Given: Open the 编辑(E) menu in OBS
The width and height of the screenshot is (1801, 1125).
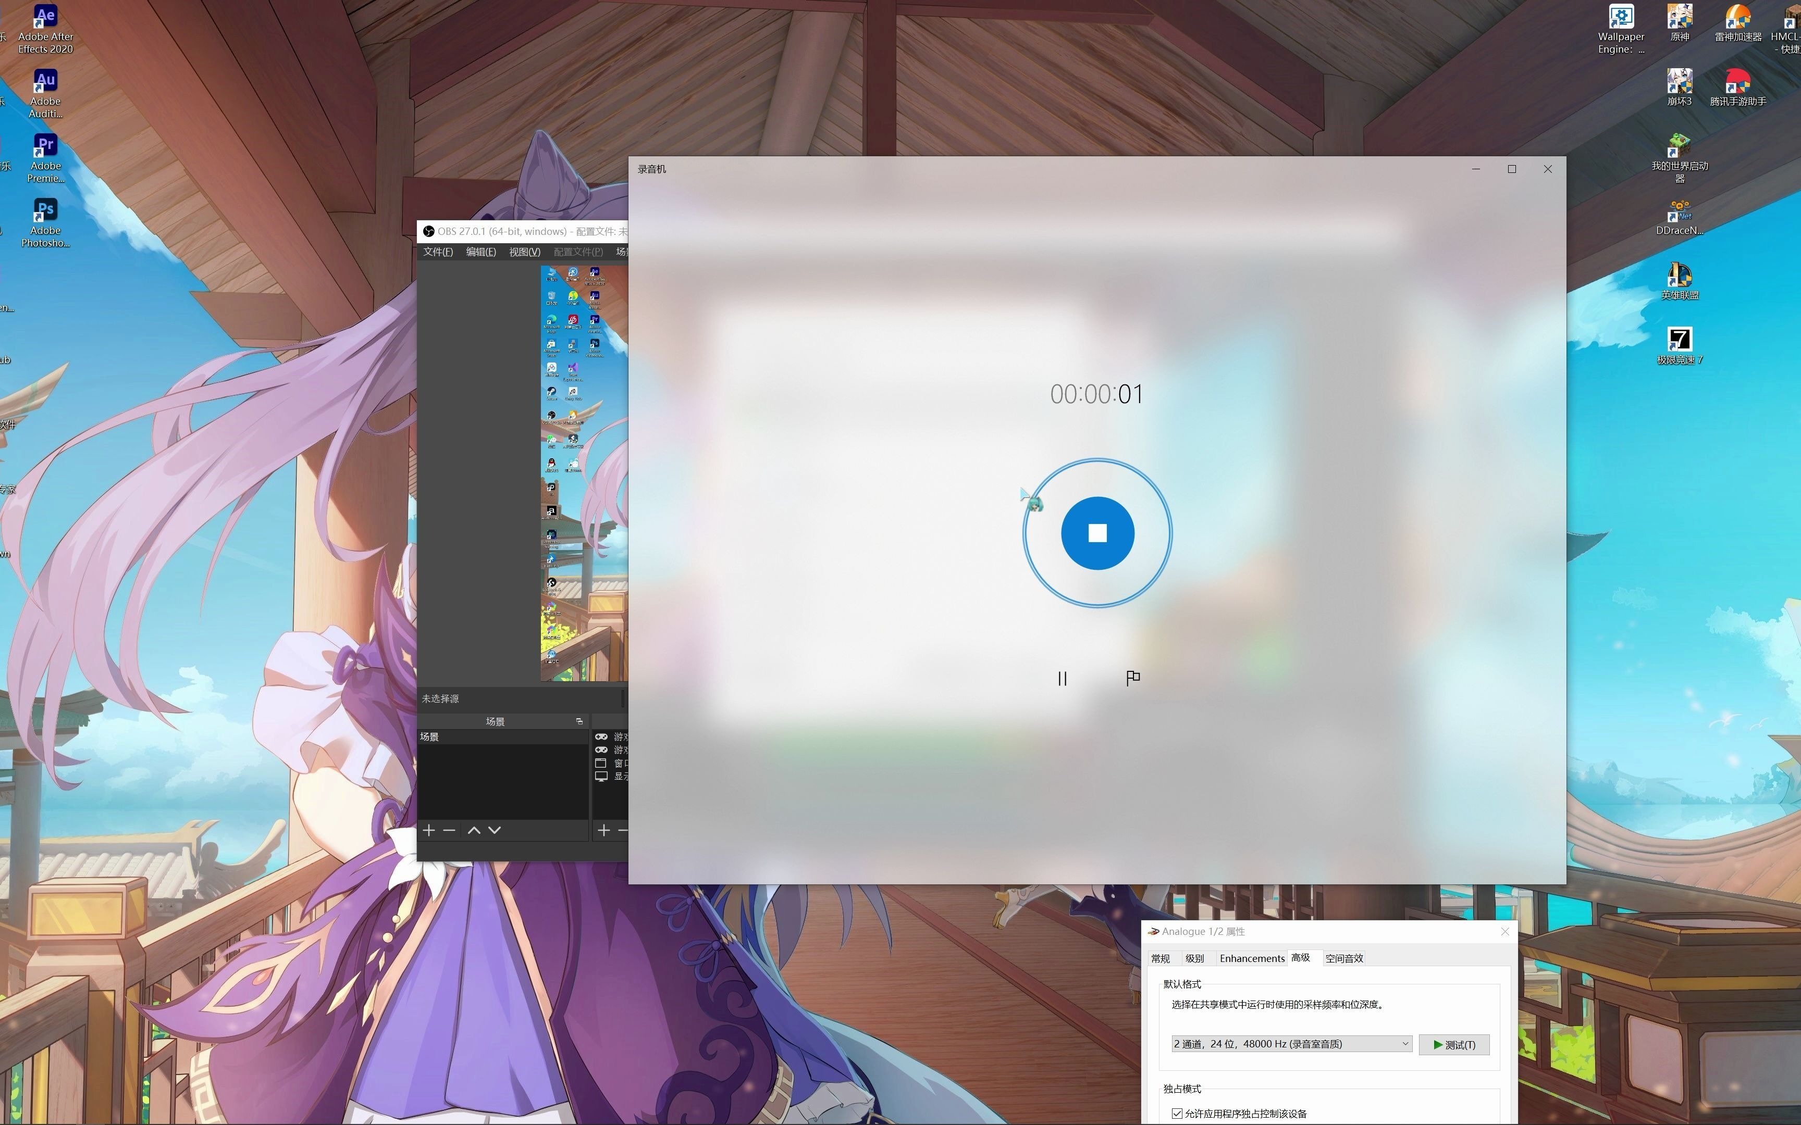Looking at the screenshot, I should [x=481, y=252].
